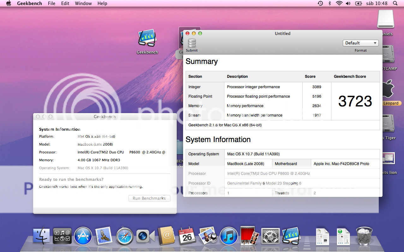Viewport: 404px width, 252px height.
Task: Click System Information heading in results window
Action: click(x=218, y=140)
